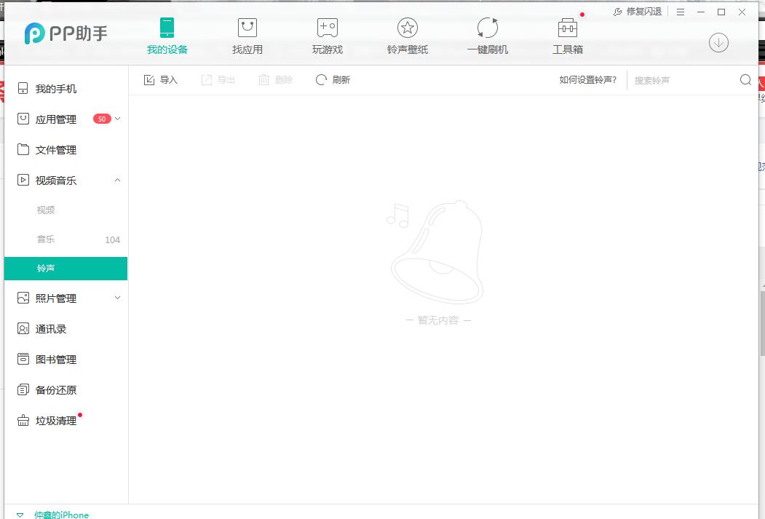Open the 找应用 app store section

(247, 35)
